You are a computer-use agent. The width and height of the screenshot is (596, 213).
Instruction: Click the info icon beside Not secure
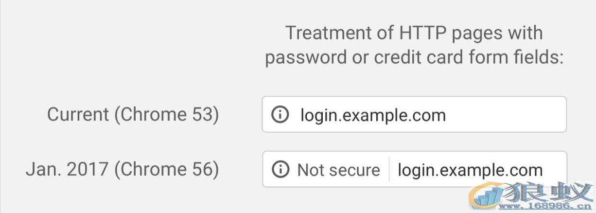click(280, 170)
